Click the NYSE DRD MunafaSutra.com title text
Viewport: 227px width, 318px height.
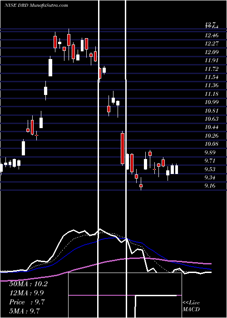[36, 5]
